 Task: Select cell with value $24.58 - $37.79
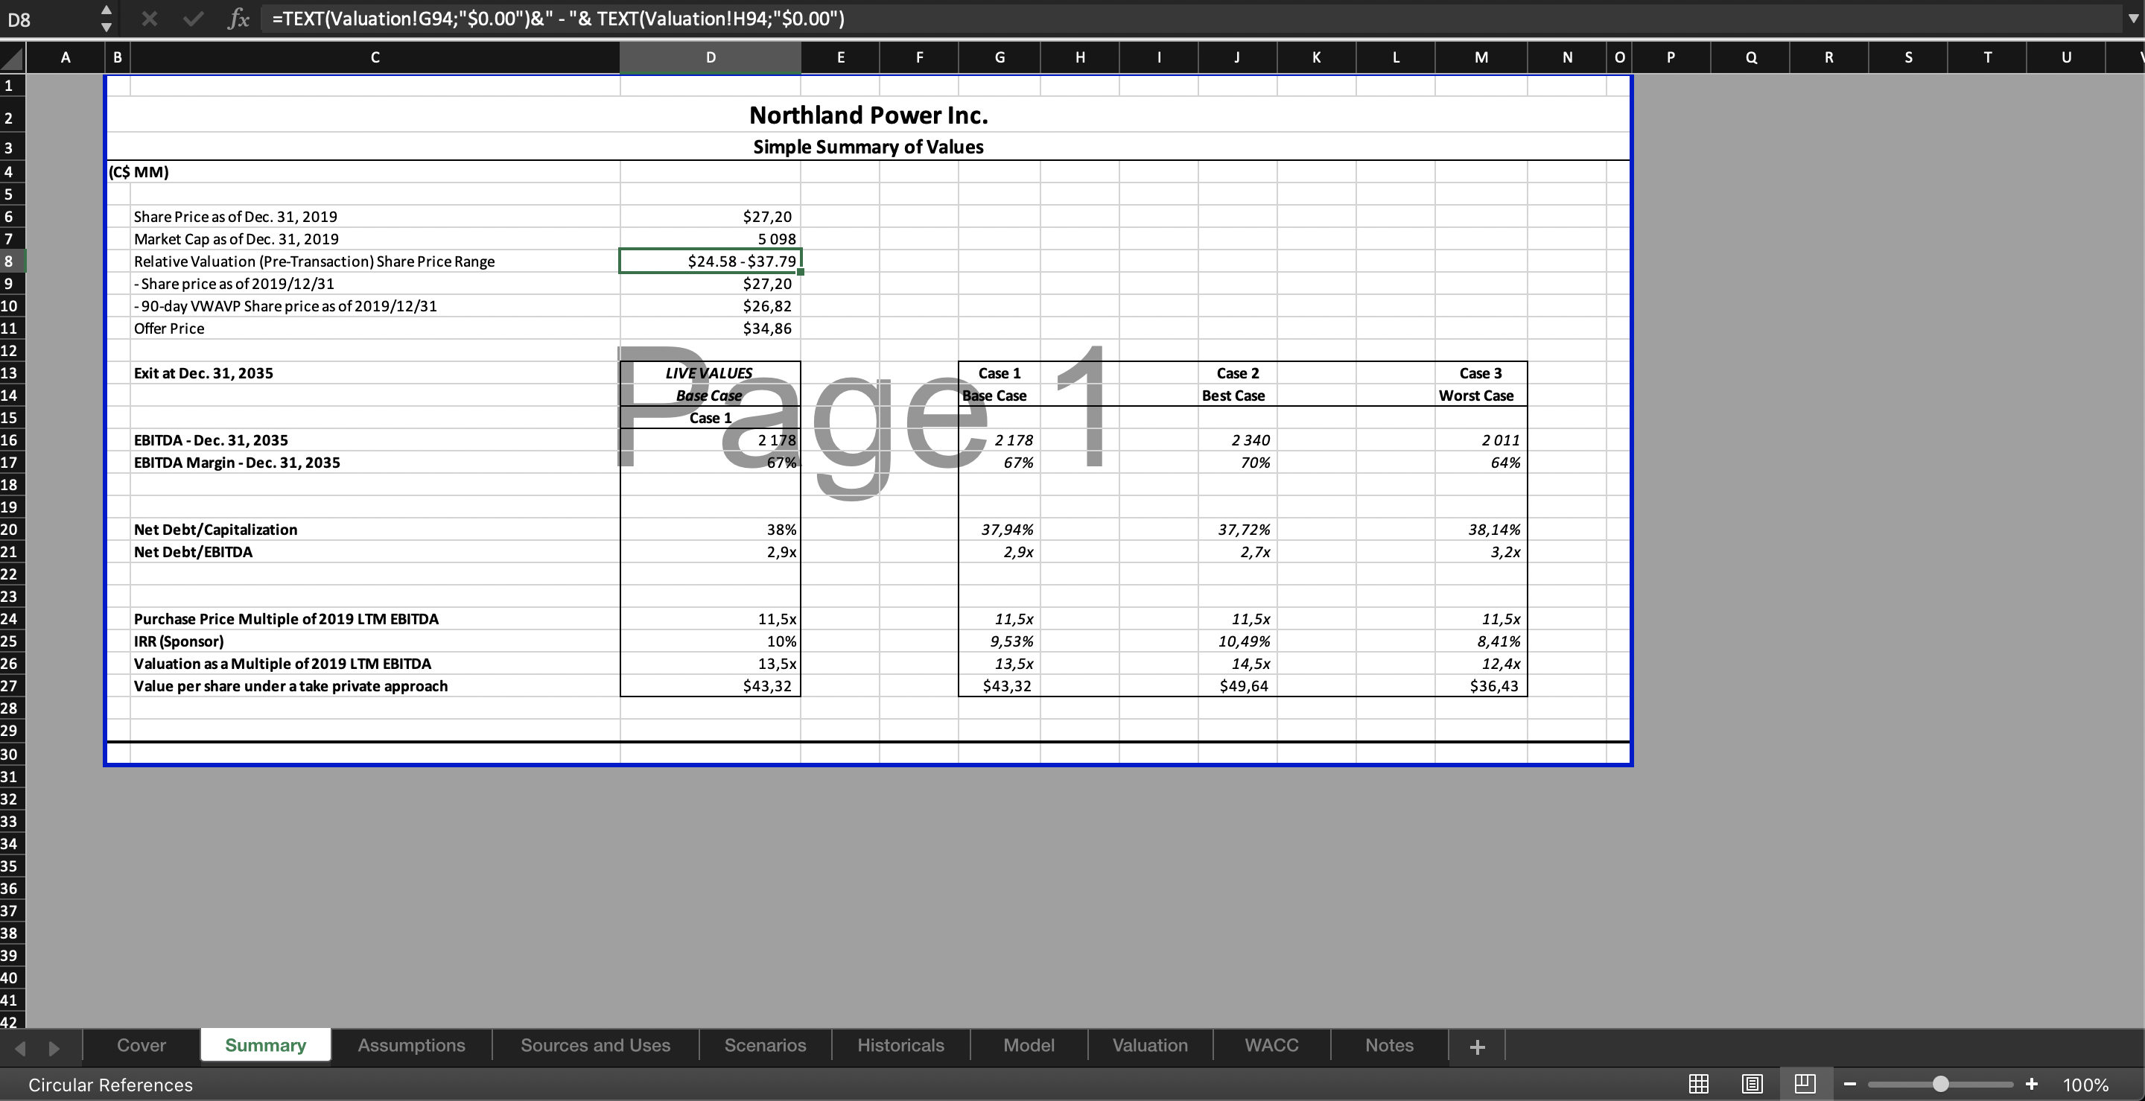point(711,261)
